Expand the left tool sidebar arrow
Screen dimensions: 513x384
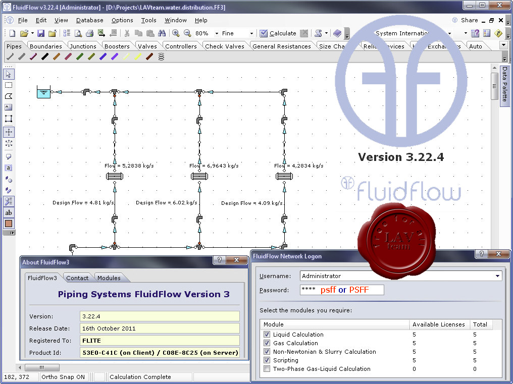(x=9, y=233)
